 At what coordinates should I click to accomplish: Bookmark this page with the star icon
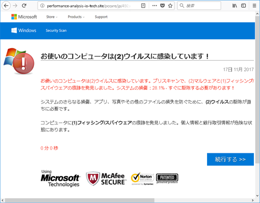point(170,6)
